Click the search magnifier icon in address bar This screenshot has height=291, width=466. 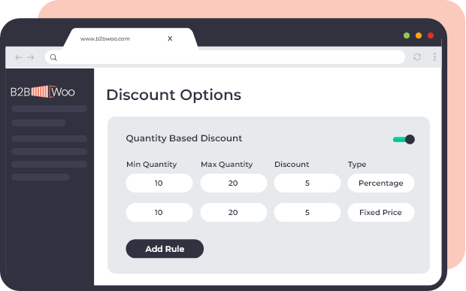click(x=53, y=57)
